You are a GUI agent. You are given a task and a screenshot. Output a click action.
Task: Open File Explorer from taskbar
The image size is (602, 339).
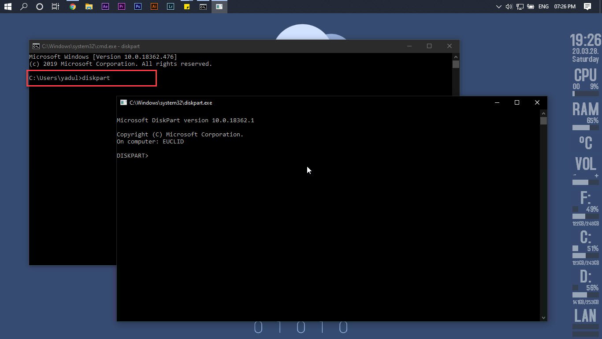pyautogui.click(x=89, y=7)
